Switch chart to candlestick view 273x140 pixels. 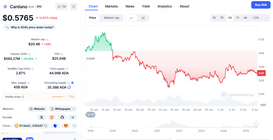click(143, 18)
